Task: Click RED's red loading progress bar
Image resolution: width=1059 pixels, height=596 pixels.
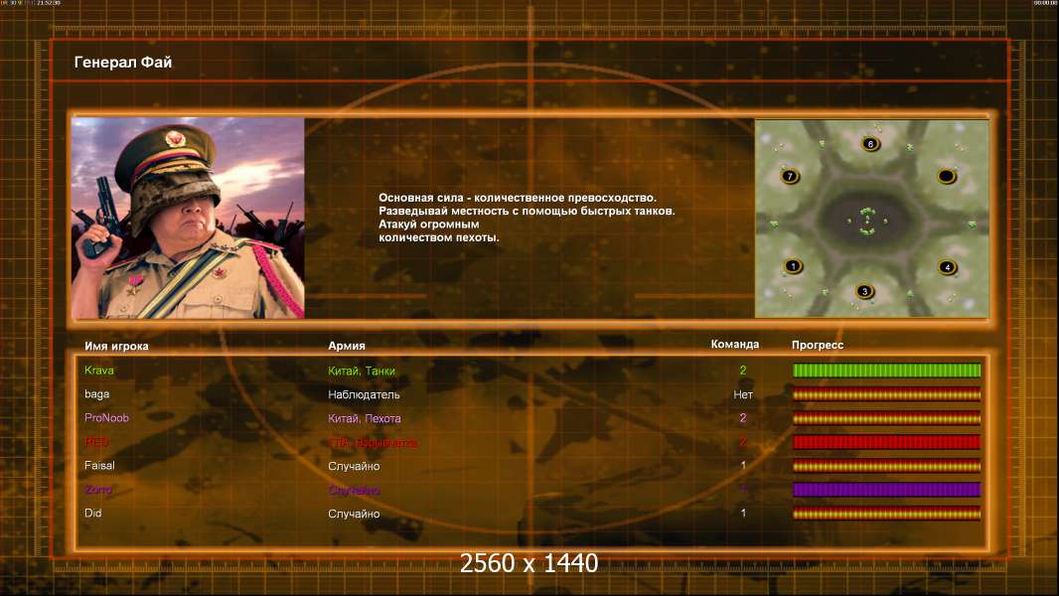Action: (x=886, y=442)
